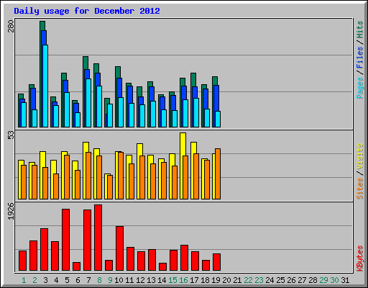
Task: Click day label '17' on the axis
Action: [194, 280]
